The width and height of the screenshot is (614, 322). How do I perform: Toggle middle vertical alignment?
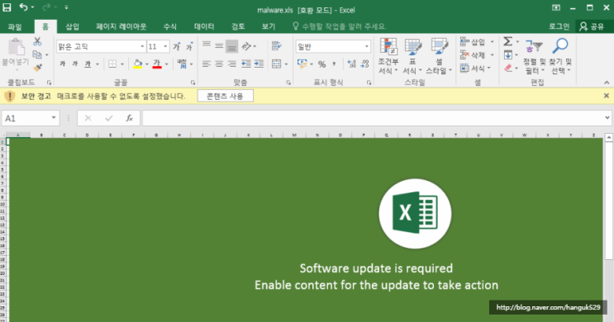click(x=219, y=46)
